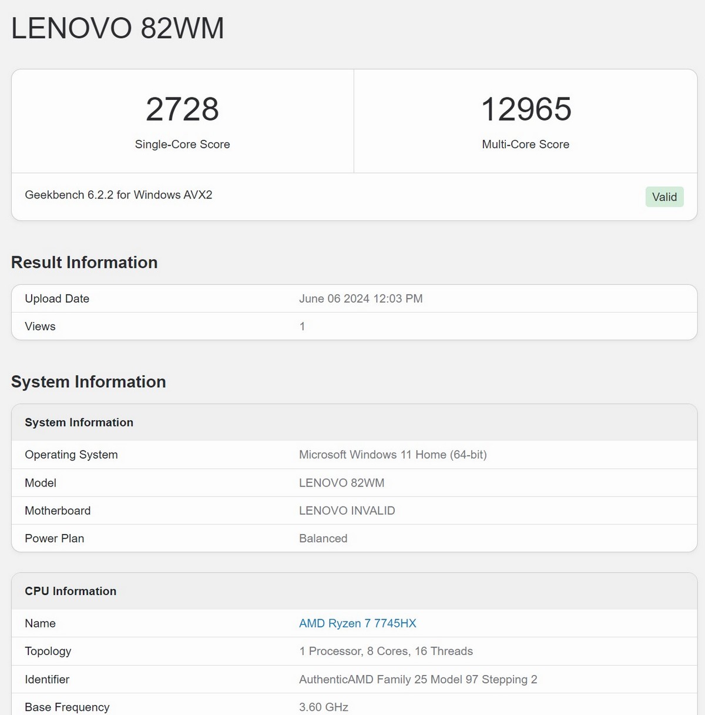Click the Valid status badge

[664, 197]
